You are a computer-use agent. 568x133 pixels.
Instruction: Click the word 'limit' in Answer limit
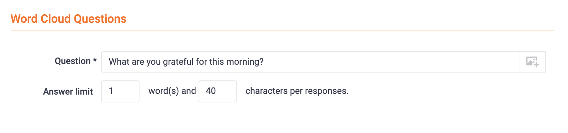[84, 92]
